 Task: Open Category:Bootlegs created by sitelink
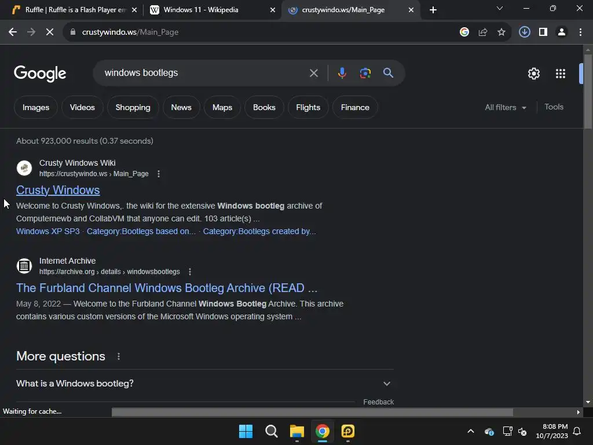pyautogui.click(x=259, y=231)
